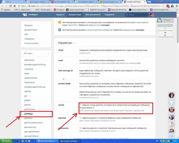Click the search field in VK header
Screen dimensions: 179x143
(137, 15)
